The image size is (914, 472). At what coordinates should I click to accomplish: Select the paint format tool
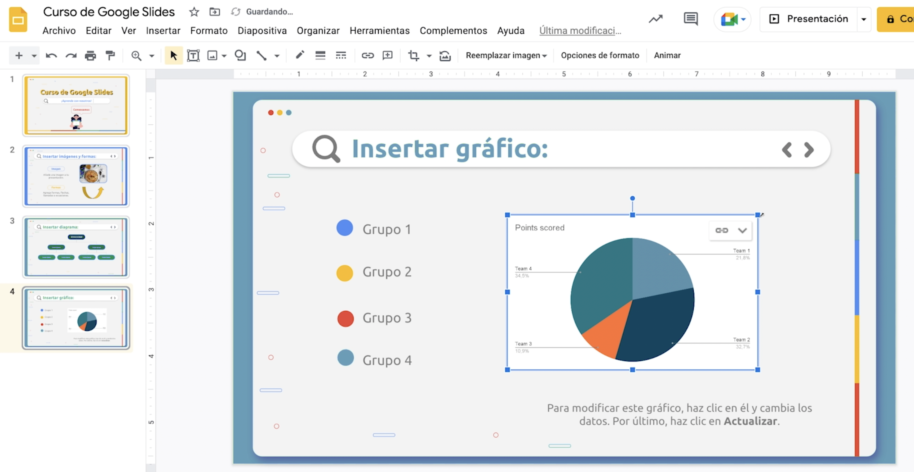pyautogui.click(x=110, y=55)
